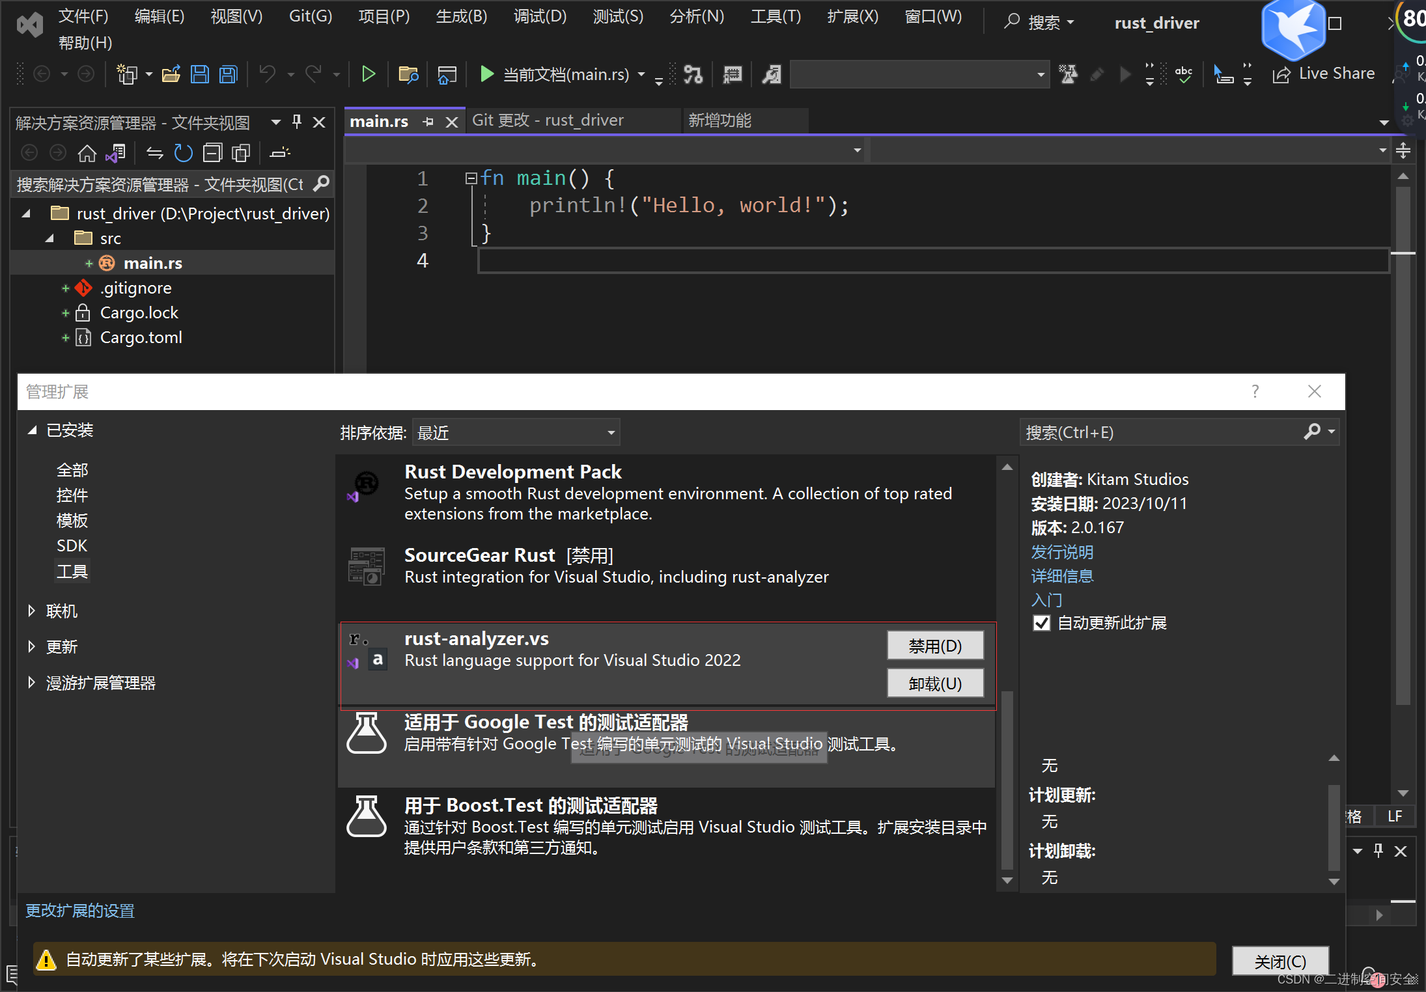The height and width of the screenshot is (992, 1426).
Task: Open the 扩展(X) menu
Action: click(852, 16)
